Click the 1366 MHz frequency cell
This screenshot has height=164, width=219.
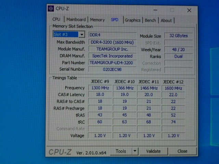125,88
